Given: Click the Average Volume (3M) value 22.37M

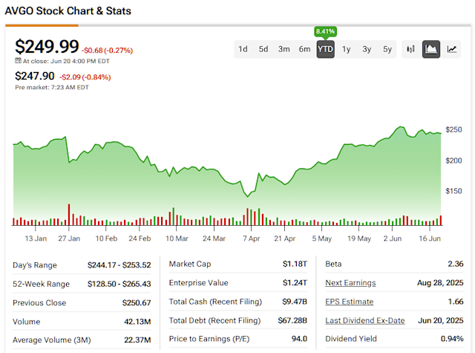Looking at the screenshot, I should pos(137,340).
